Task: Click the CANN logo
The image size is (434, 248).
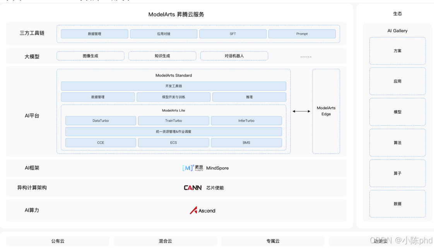Action: pos(193,188)
